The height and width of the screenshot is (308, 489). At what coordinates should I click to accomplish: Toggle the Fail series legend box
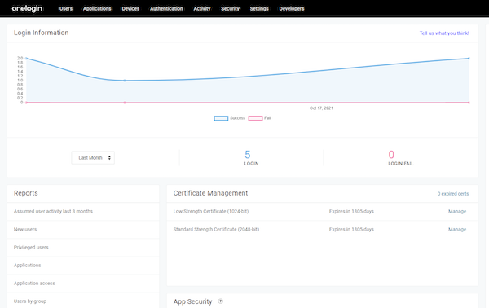click(x=255, y=118)
